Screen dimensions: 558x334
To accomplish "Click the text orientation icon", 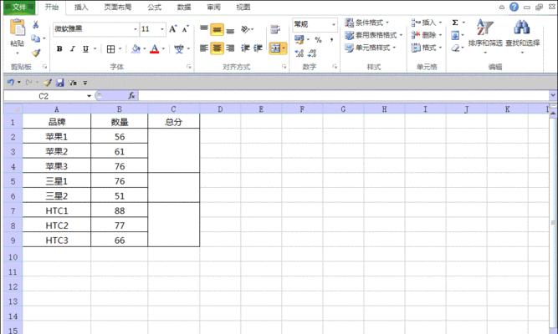I will (245, 29).
